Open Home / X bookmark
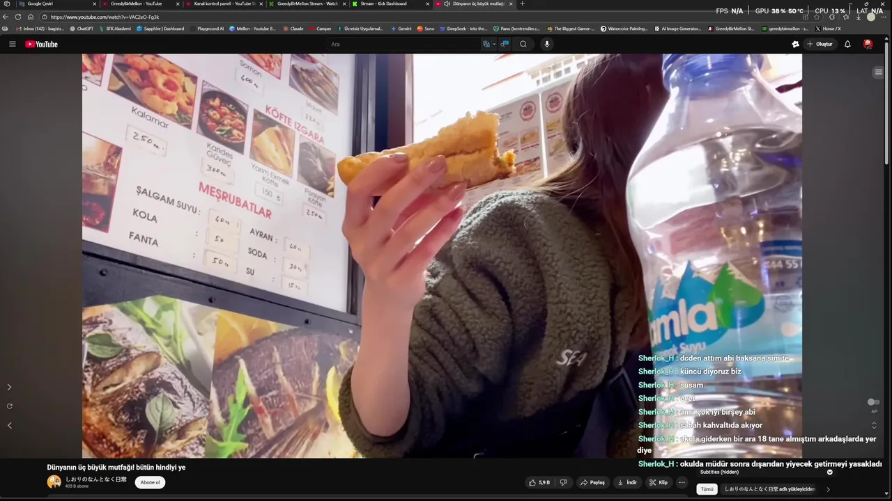The width and height of the screenshot is (892, 501). (828, 29)
